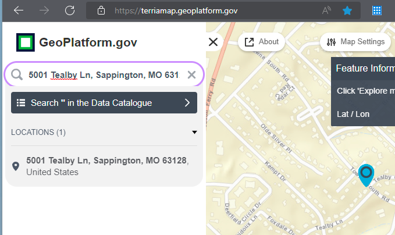Reload the terriamap page

70,10
